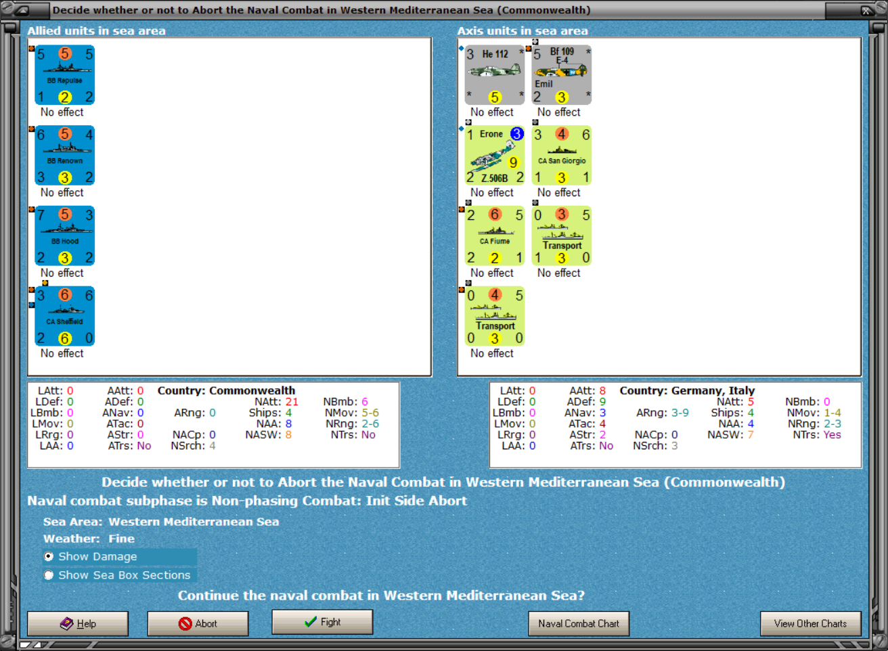
Task: Click View Other Charts
Action: (810, 623)
